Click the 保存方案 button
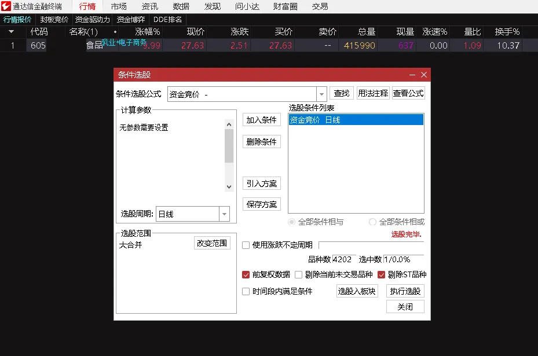 (x=261, y=204)
